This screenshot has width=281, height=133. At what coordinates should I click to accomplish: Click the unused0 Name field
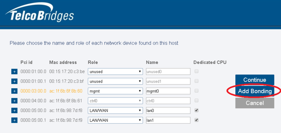pyautogui.click(x=168, y=72)
